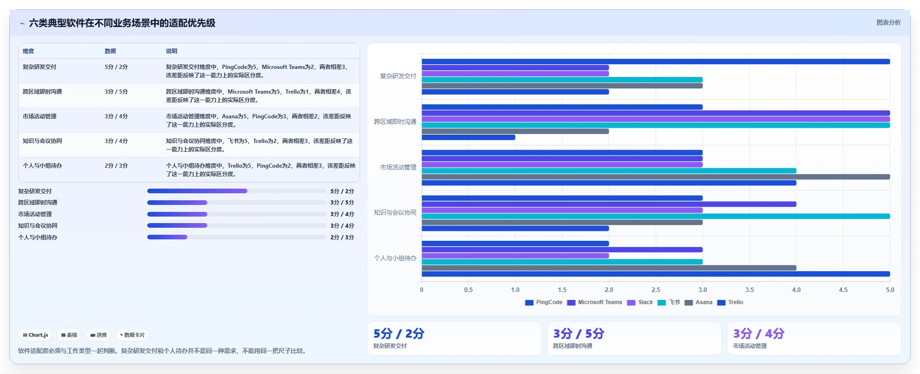Click the Chart.js tag chip

[35, 335]
